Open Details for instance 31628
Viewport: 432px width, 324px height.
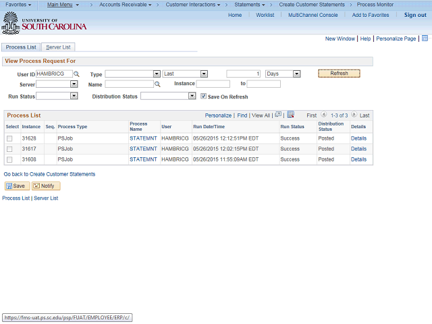click(358, 138)
